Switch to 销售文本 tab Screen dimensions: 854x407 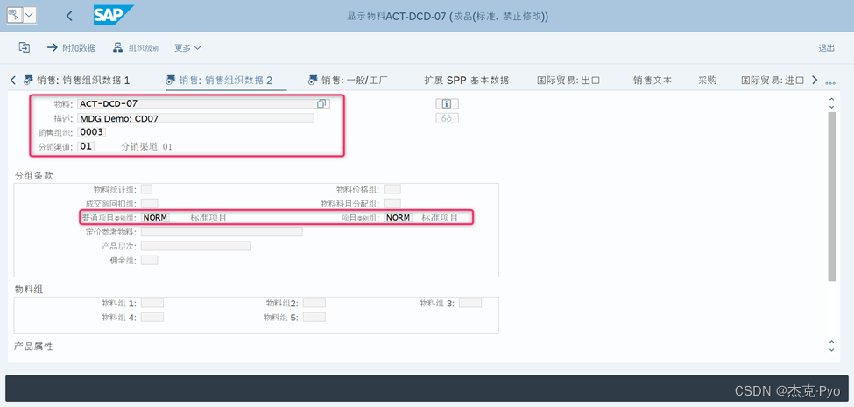[652, 81]
